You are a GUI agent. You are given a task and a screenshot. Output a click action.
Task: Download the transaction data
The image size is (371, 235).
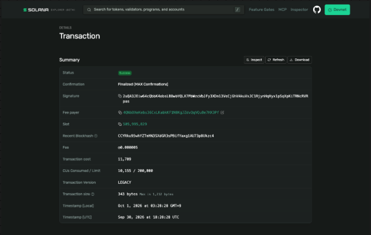pos(300,60)
